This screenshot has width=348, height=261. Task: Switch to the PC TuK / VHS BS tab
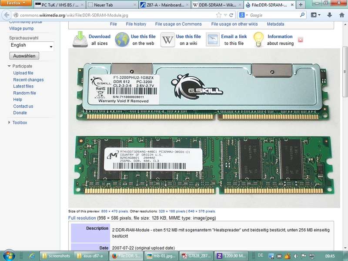(x=59, y=5)
